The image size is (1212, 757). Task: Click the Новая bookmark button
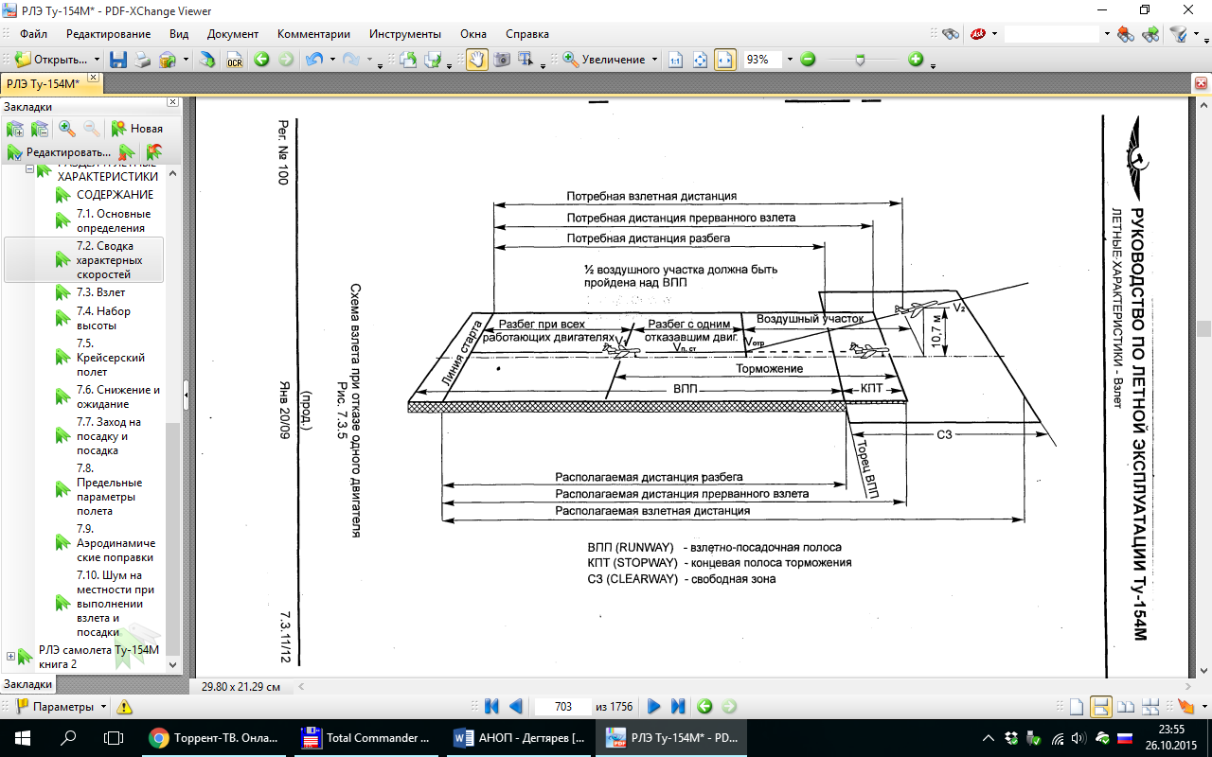[x=137, y=128]
